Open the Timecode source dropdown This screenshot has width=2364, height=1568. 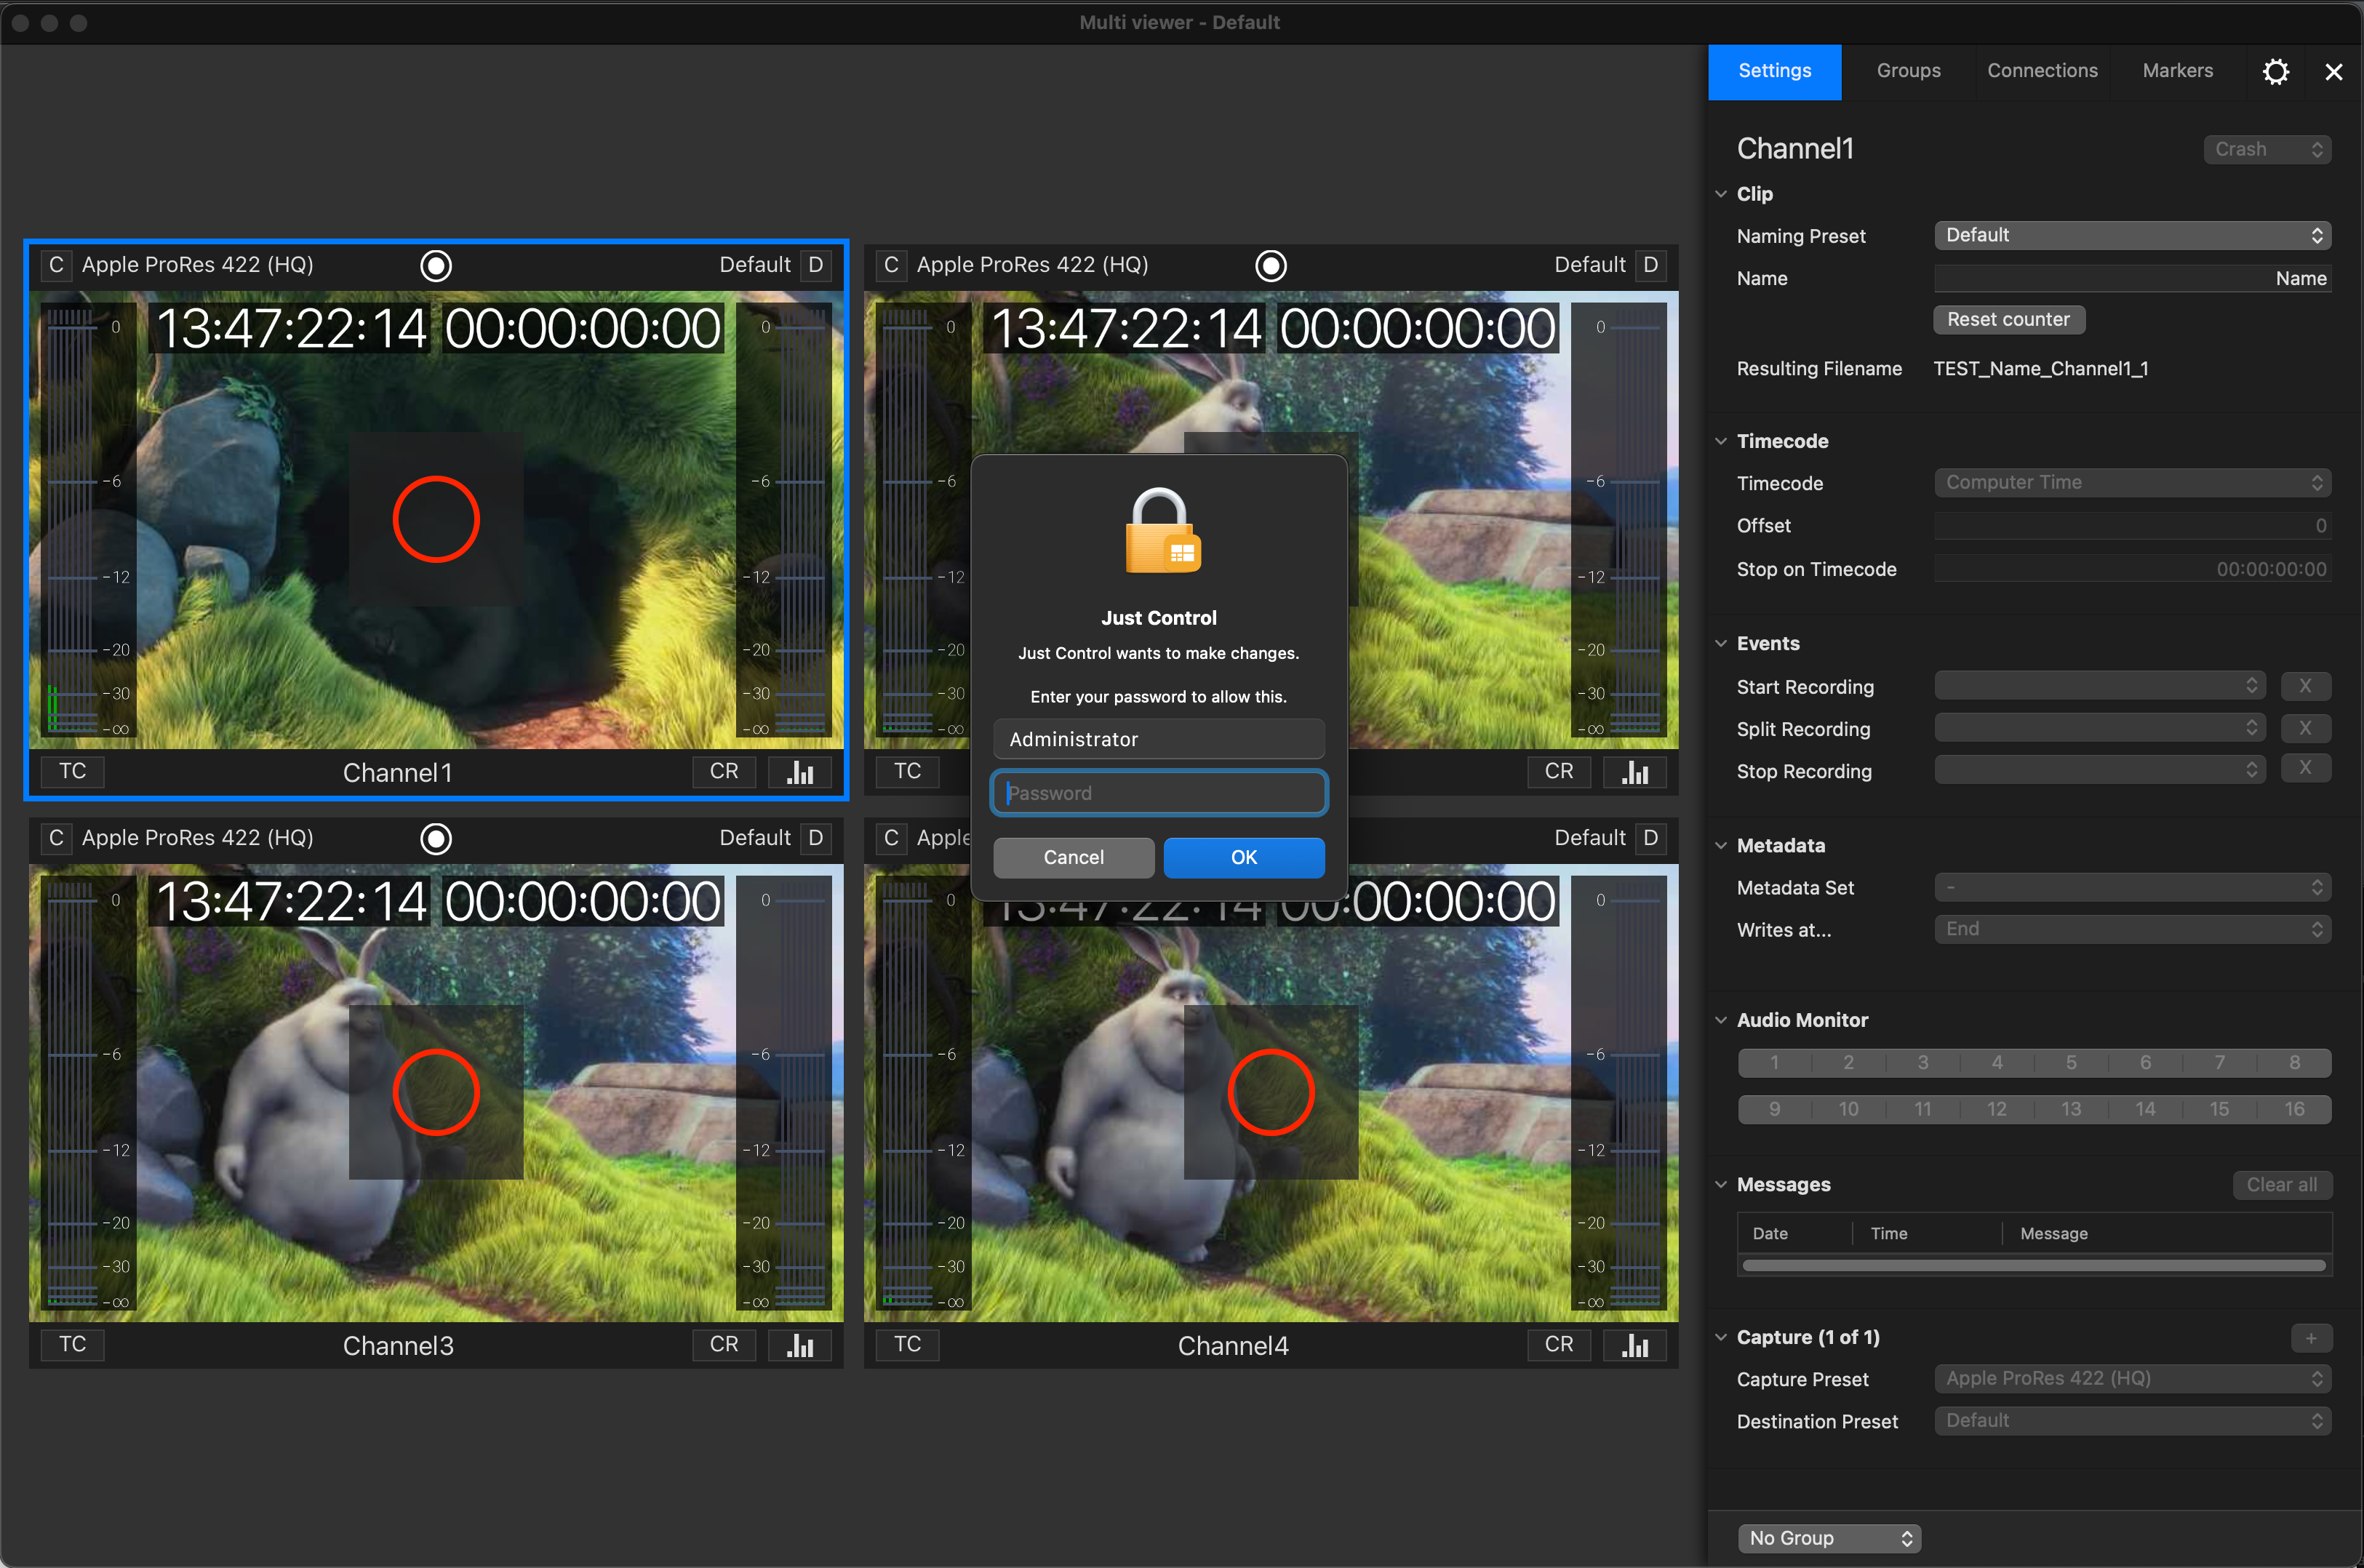[2133, 483]
